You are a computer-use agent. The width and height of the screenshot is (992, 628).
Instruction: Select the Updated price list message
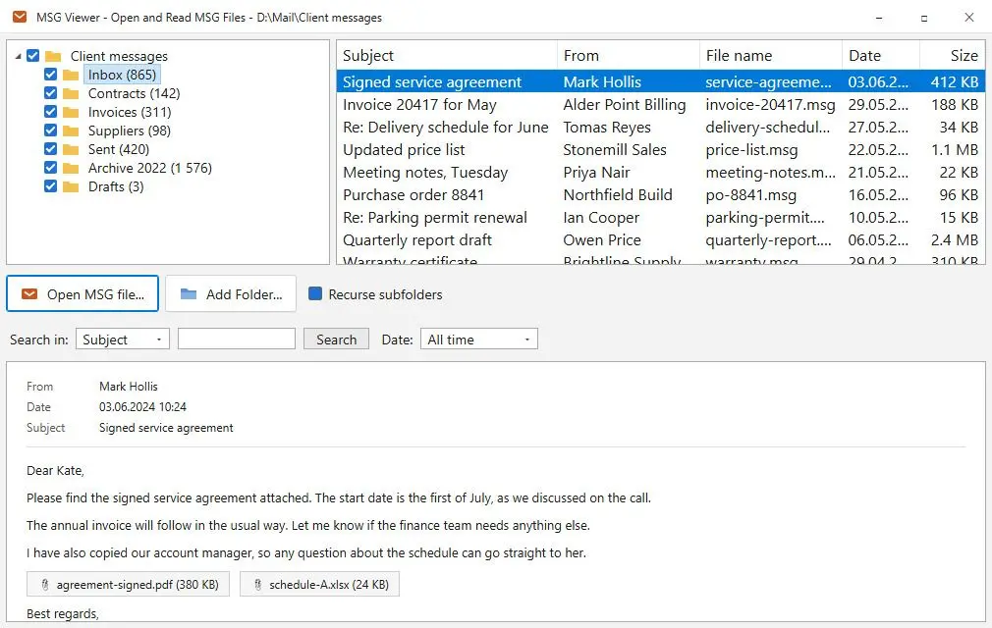(x=660, y=150)
